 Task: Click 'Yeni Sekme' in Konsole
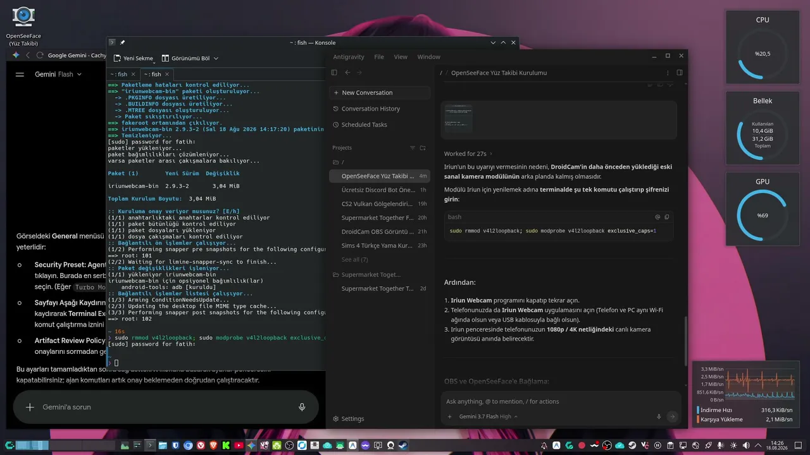(134, 58)
